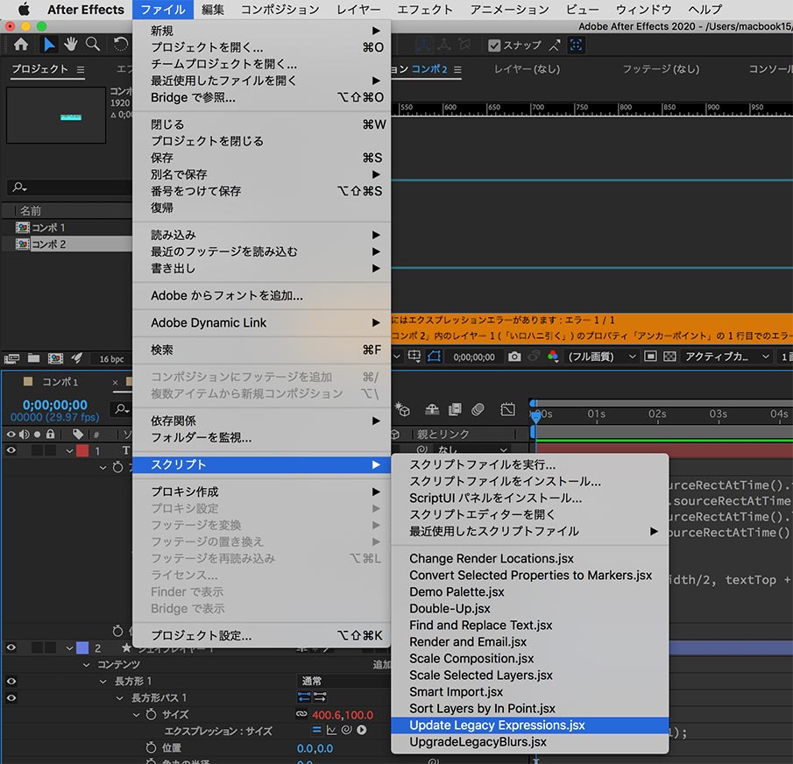Image resolution: width=793 pixels, height=764 pixels.
Task: Choose スクリプトファイルを実行... menu entry
Action: click(482, 464)
